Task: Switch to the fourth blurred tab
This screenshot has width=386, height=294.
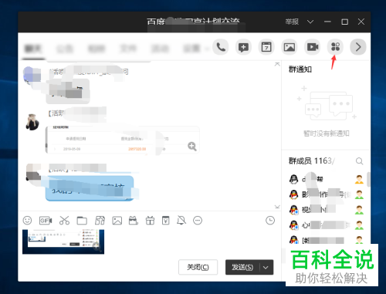Action: (128, 49)
